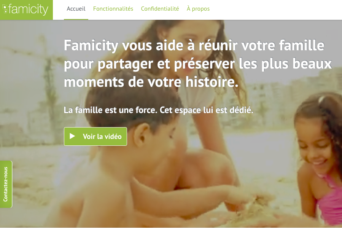Click the "La famille est une force" subtitle
Viewport: 342px width, 228px height.
159,110
